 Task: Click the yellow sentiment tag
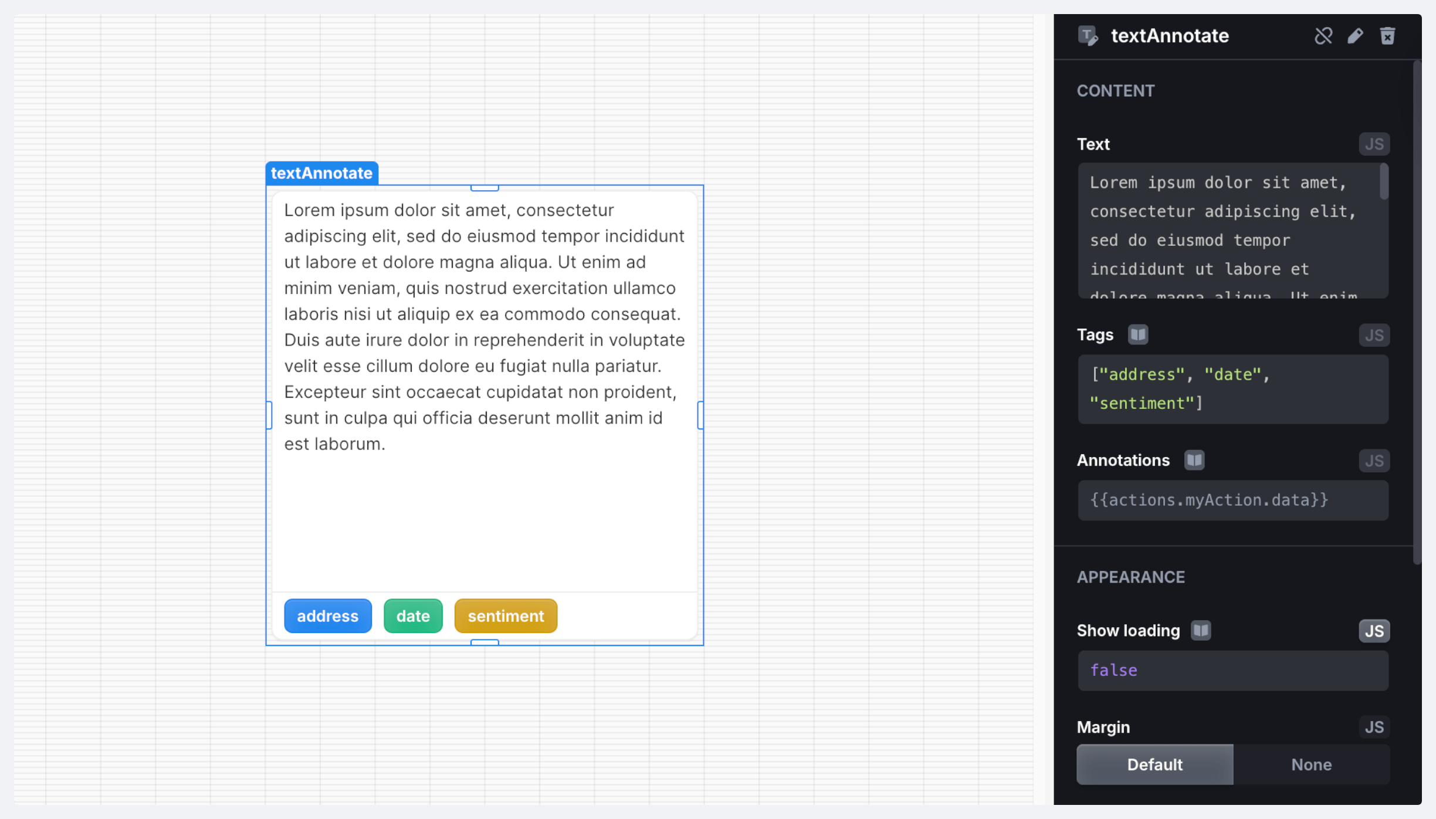(x=506, y=616)
